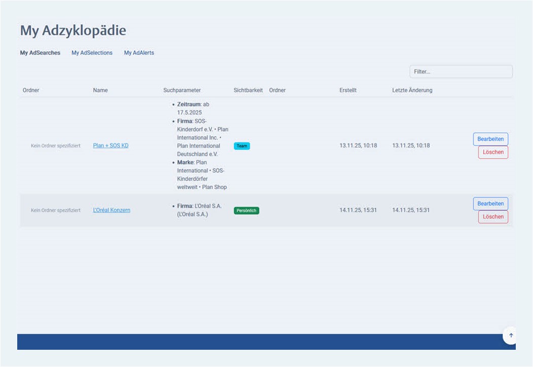Open the L'Oréal Konzern search

[x=111, y=210]
